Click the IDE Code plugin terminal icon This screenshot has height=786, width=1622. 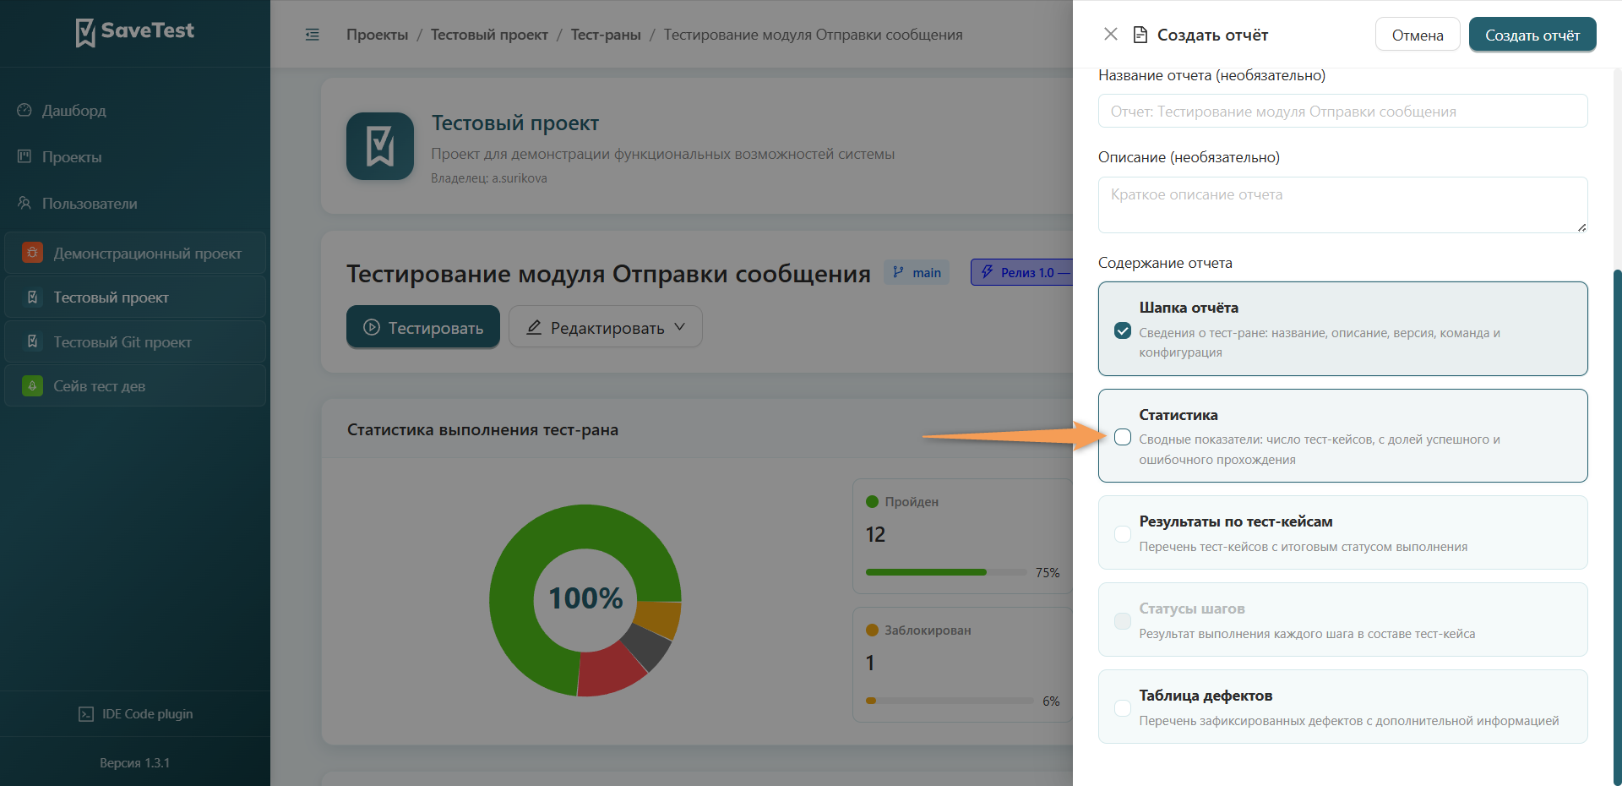(86, 714)
